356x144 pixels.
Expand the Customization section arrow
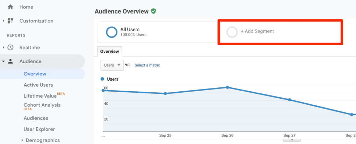click(x=4, y=21)
